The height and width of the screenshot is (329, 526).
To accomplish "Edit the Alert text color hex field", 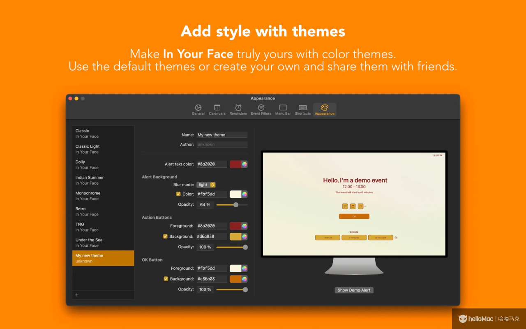I will (212, 164).
